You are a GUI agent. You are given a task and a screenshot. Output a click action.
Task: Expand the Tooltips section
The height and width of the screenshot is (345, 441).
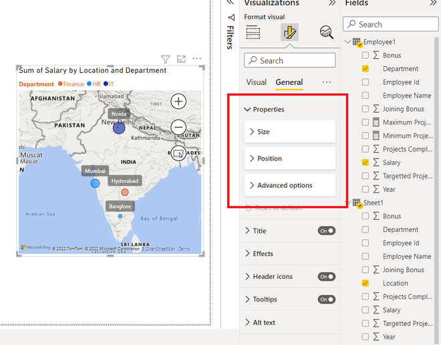tap(247, 300)
